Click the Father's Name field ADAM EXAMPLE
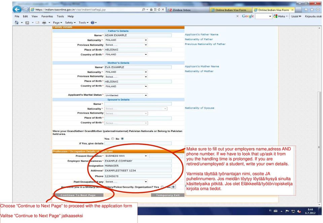 tap(138, 35)
